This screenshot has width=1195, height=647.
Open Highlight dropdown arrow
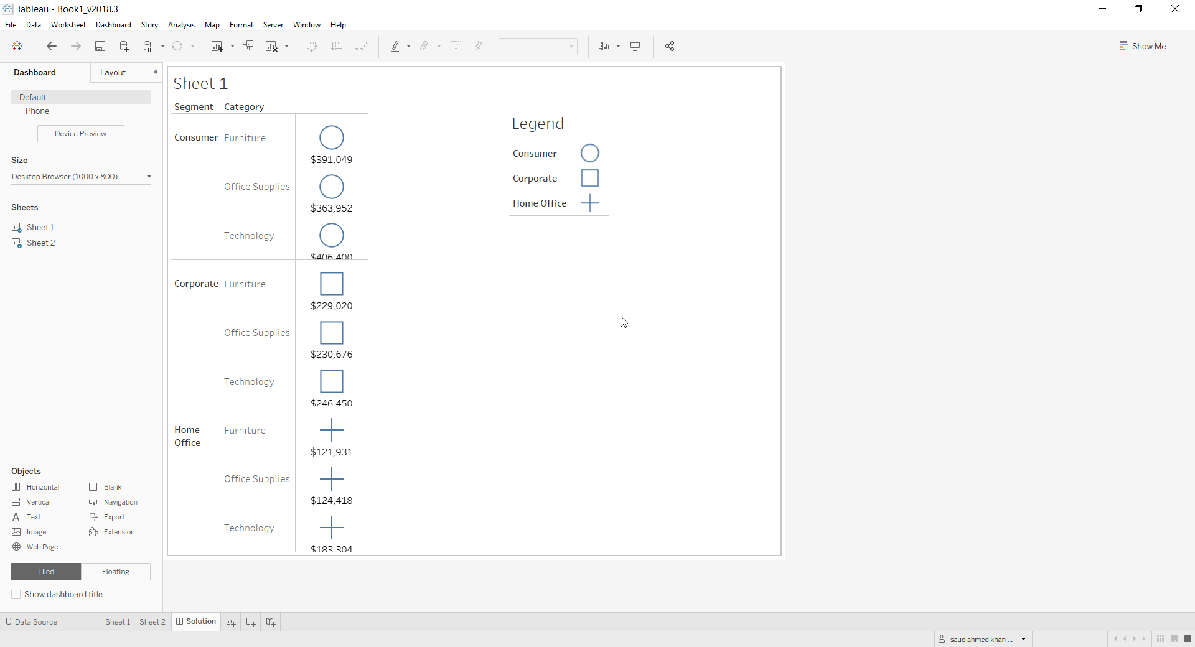(x=408, y=46)
